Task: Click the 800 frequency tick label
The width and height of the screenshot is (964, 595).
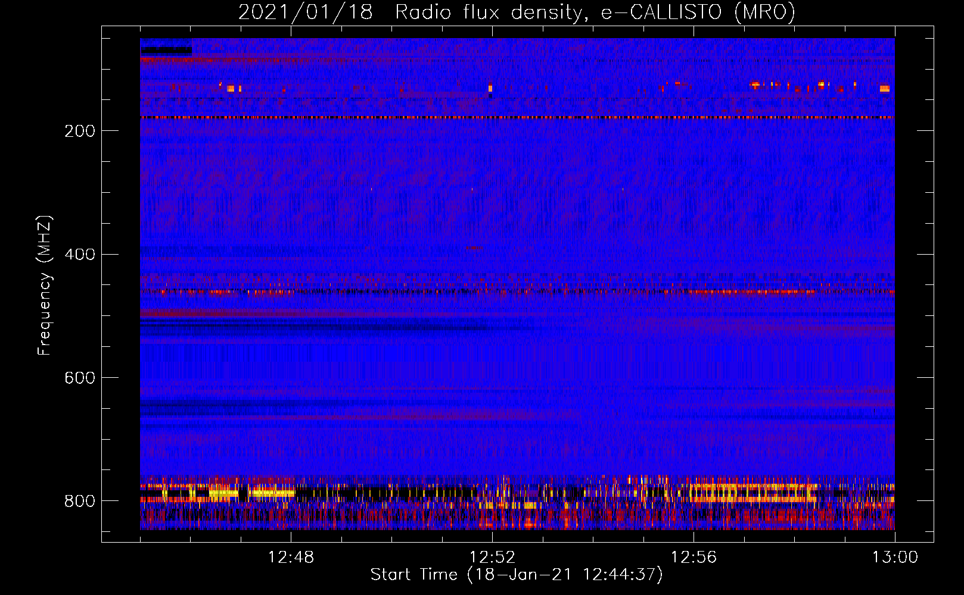Action: [x=80, y=502]
